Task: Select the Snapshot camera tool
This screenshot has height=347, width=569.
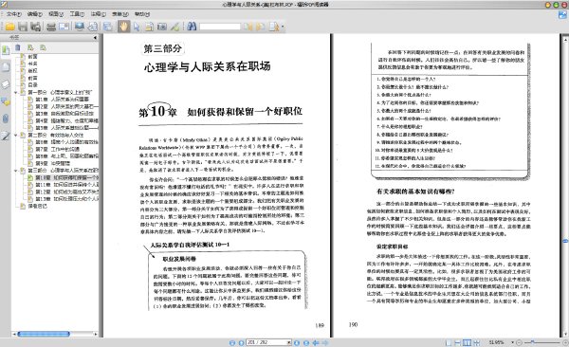Action: coord(162,27)
